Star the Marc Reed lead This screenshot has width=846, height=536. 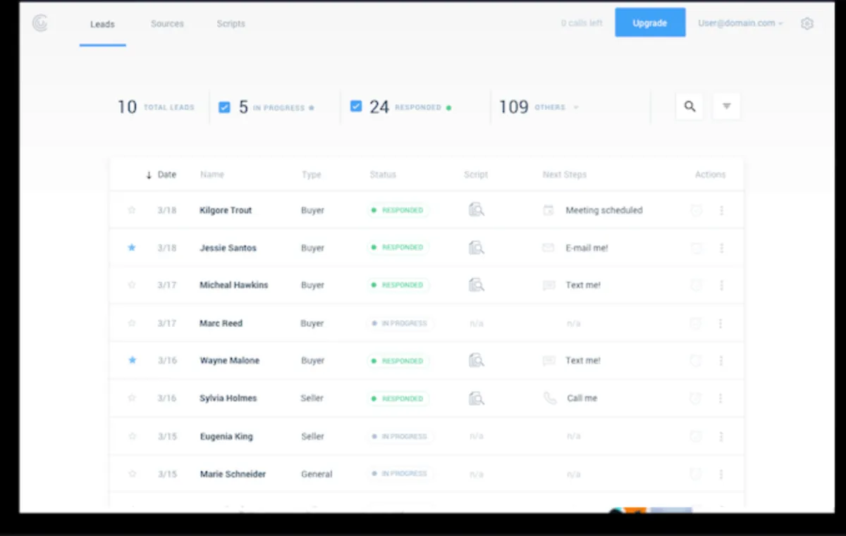pos(131,323)
